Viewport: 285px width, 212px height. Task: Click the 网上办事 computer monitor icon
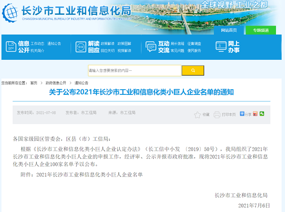220,46
